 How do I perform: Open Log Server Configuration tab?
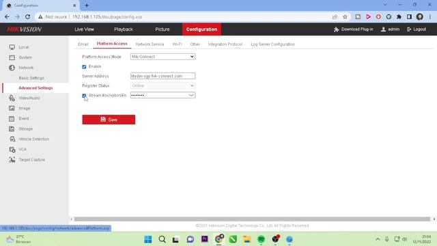(x=272, y=44)
